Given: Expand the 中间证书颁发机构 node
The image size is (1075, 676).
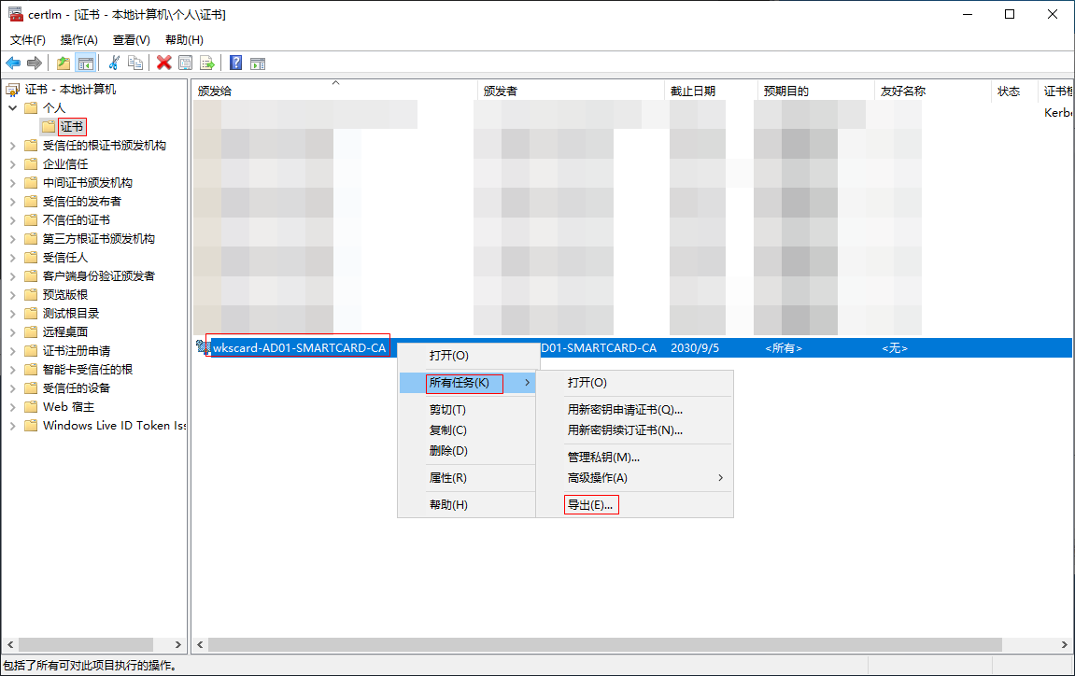Looking at the screenshot, I should tap(12, 182).
